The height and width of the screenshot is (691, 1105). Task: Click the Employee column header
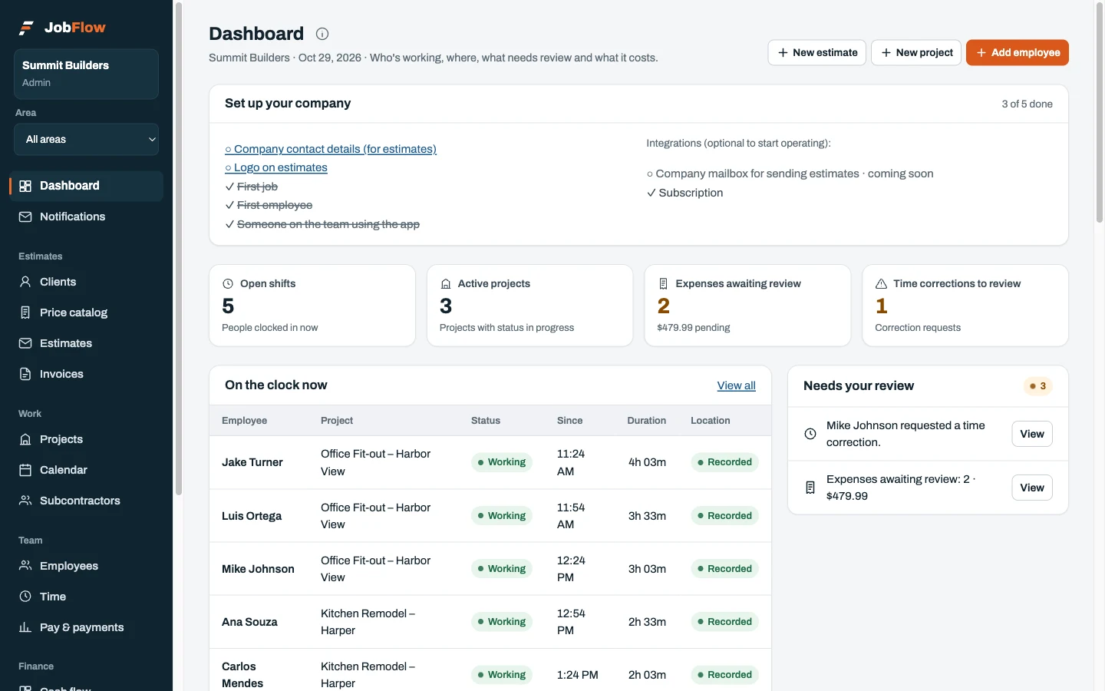click(x=245, y=421)
